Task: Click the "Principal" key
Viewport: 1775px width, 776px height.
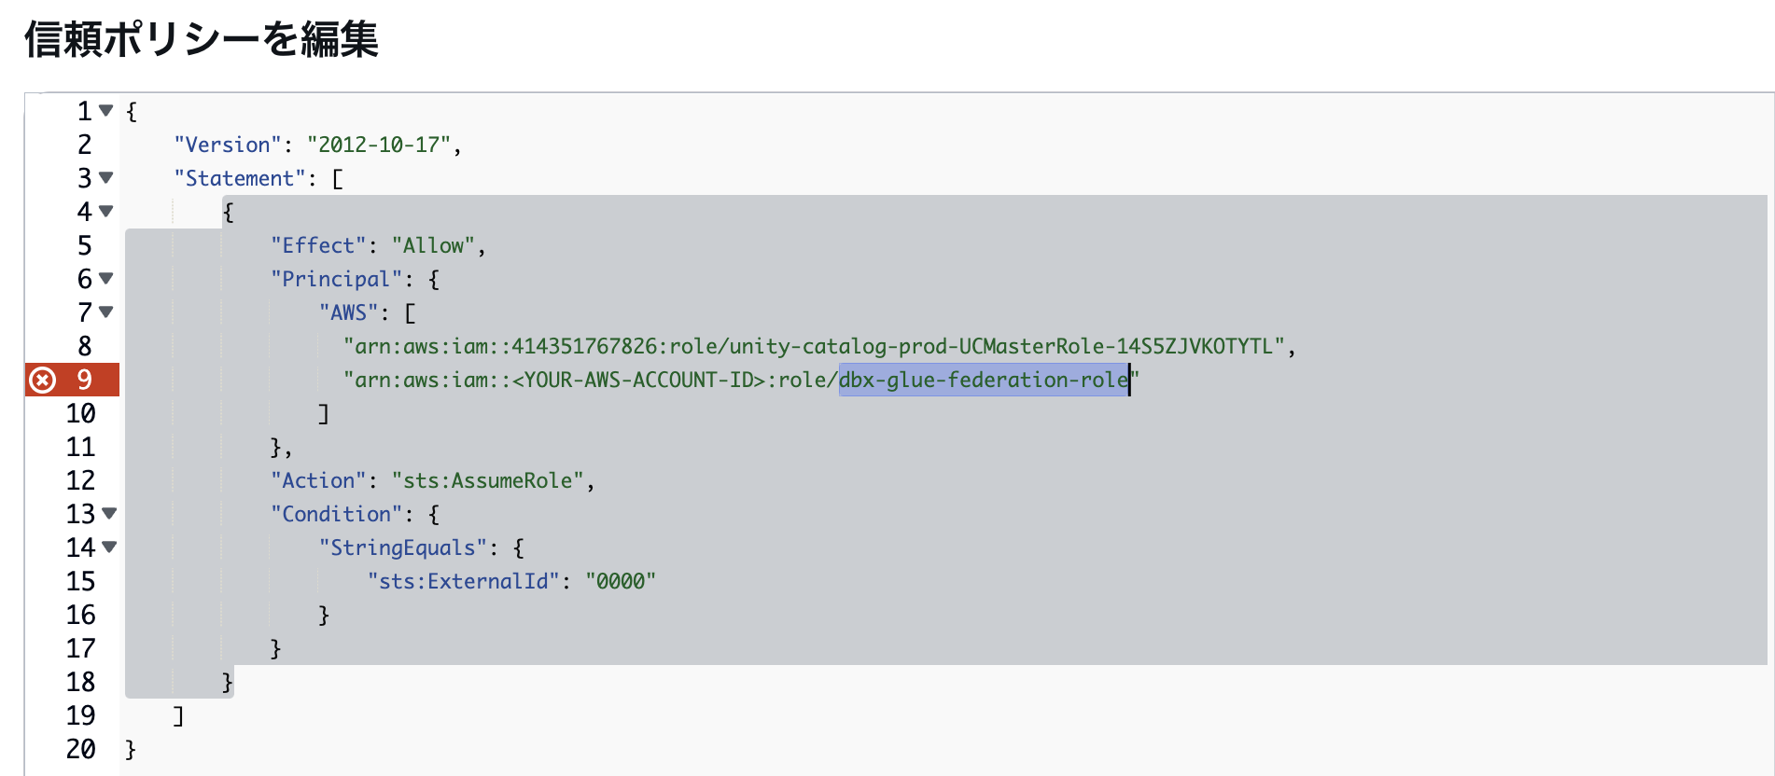Action: pos(337,279)
